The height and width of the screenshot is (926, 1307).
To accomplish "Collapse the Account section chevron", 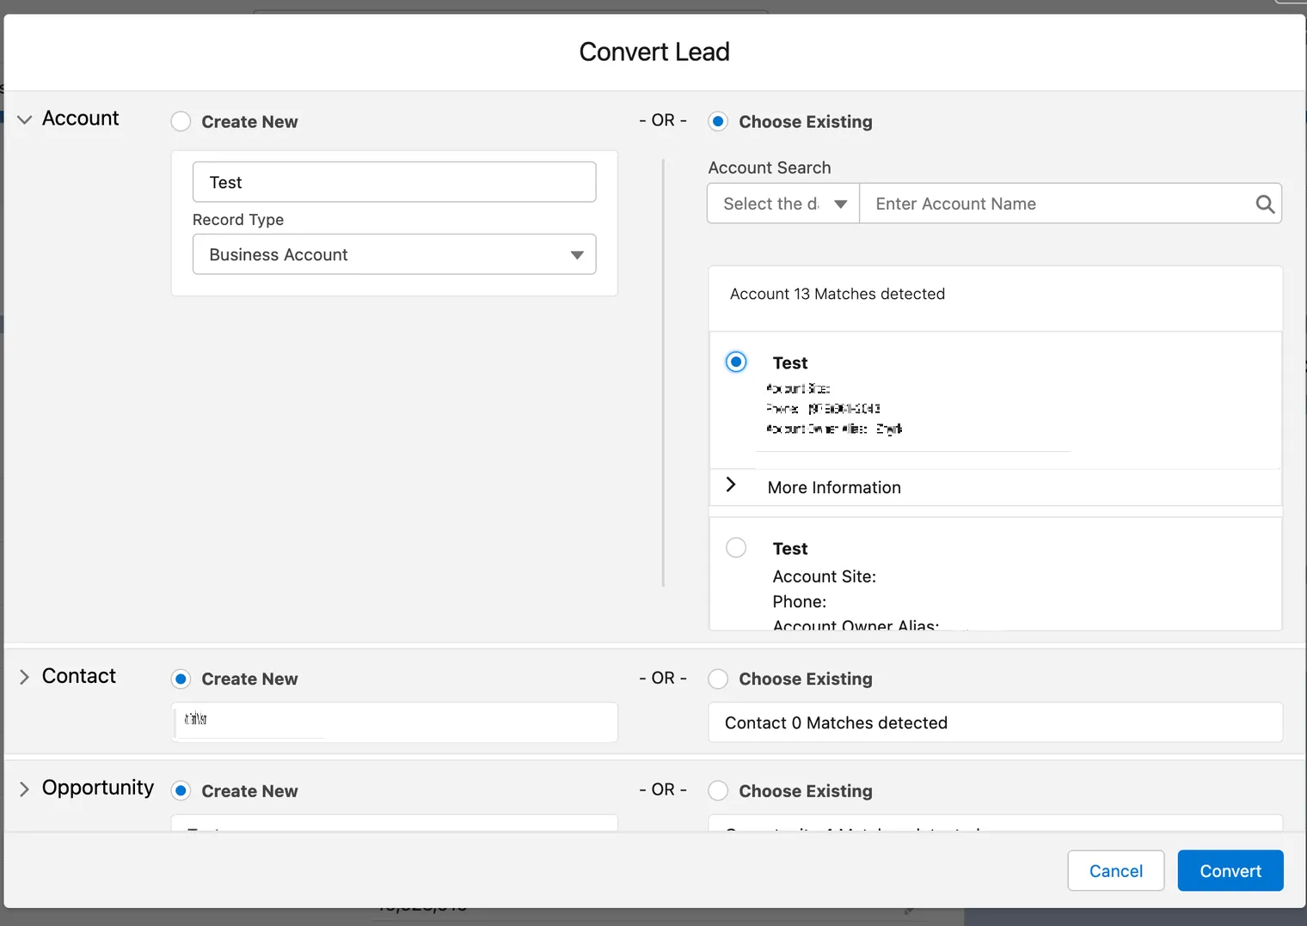I will point(25,119).
